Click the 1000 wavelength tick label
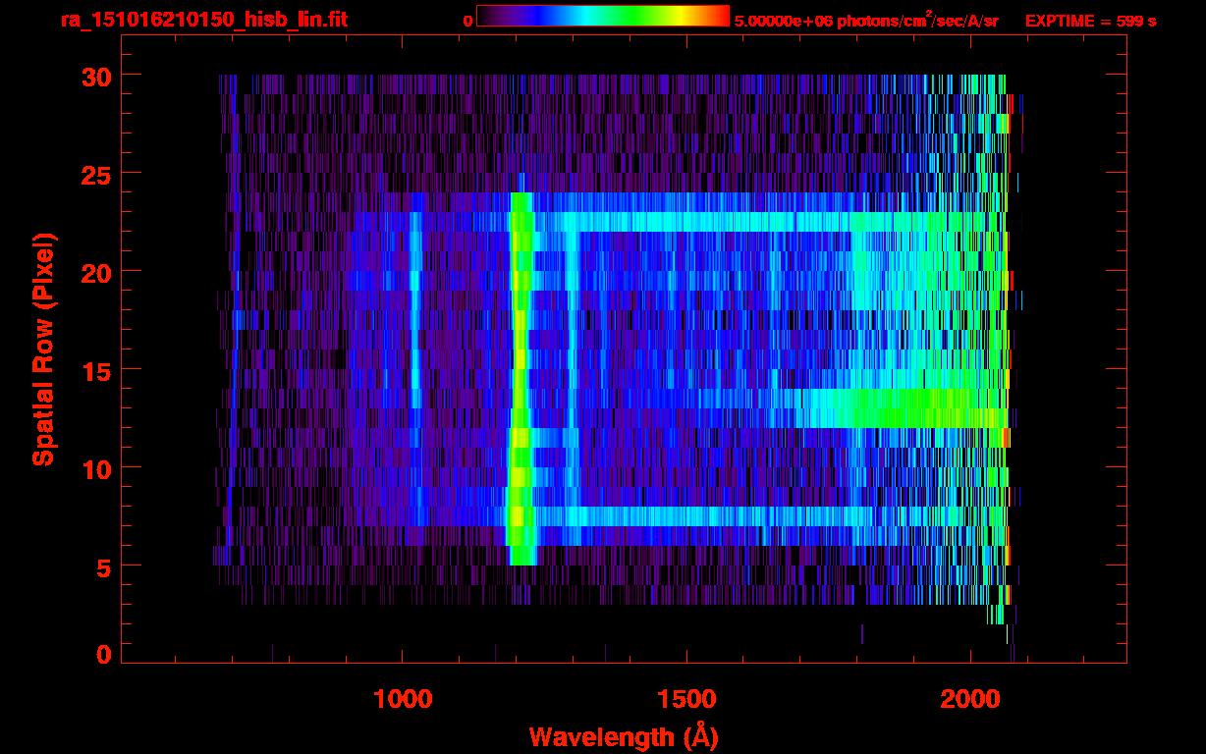The width and height of the screenshot is (1206, 754). [x=403, y=699]
